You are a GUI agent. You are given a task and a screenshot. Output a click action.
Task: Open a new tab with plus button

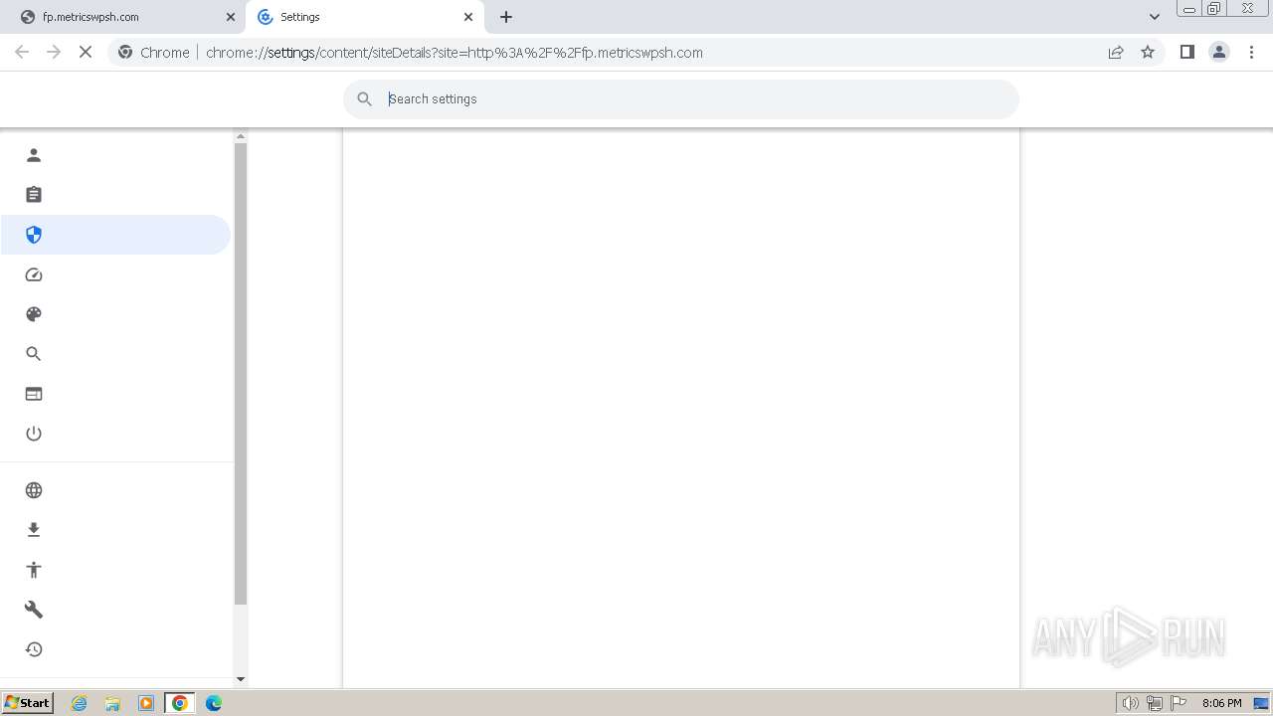coord(506,17)
